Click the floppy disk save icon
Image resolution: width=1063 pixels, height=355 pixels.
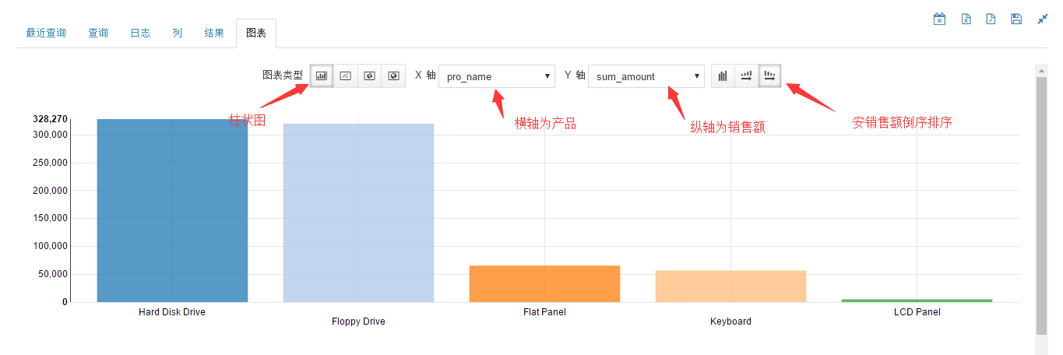pyautogui.click(x=1016, y=19)
